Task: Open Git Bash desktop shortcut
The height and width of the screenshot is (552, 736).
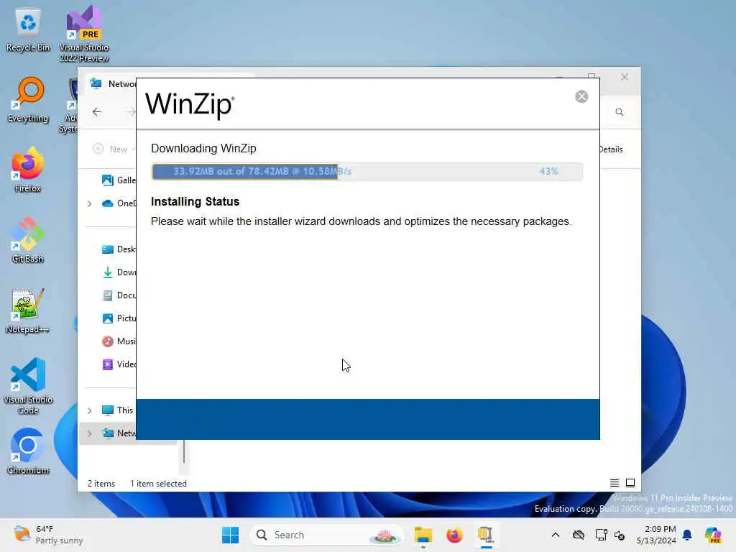Action: [x=28, y=240]
